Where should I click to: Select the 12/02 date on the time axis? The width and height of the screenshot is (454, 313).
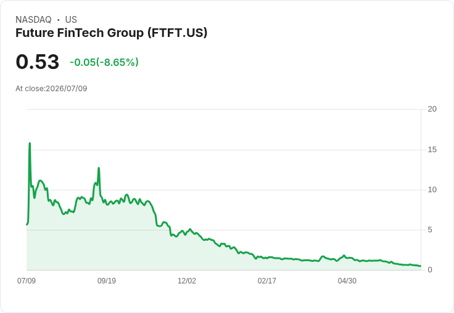click(x=187, y=281)
